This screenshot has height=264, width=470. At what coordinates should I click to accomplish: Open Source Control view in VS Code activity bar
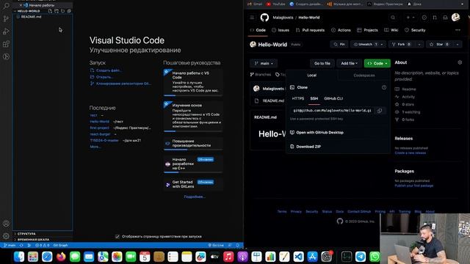(6, 18)
